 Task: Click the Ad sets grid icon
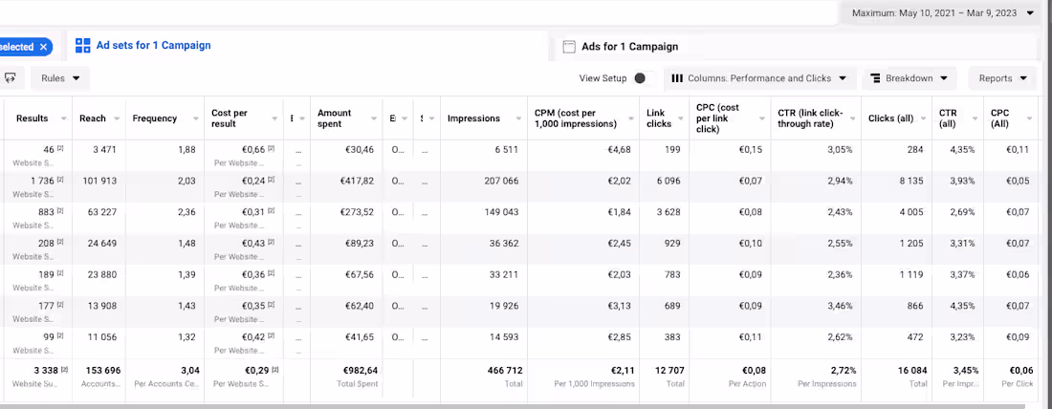82,46
